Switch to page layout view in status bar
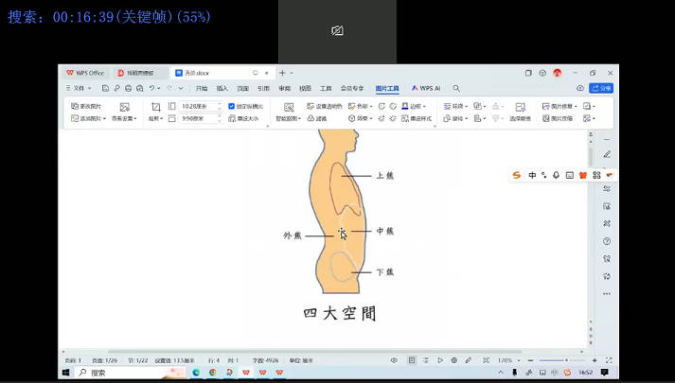Viewport: 675px width, 383px height. pos(412,360)
